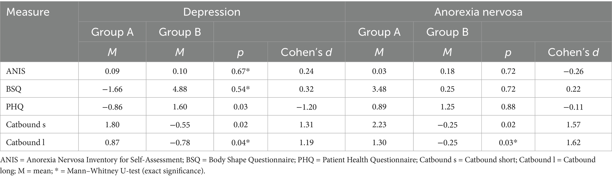Click Group A header under Depression
The width and height of the screenshot is (612, 178).
(x=112, y=32)
